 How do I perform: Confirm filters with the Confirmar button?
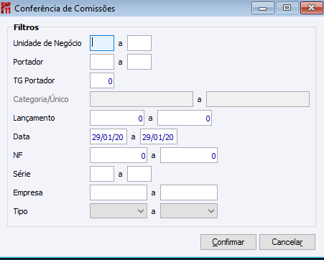(228, 242)
